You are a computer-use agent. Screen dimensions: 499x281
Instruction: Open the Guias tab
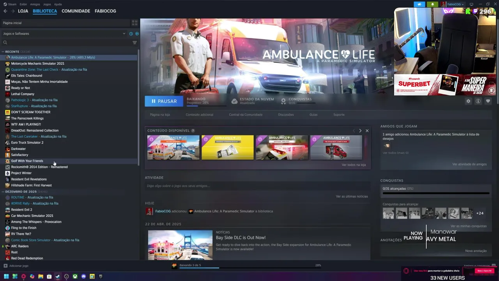(x=313, y=115)
